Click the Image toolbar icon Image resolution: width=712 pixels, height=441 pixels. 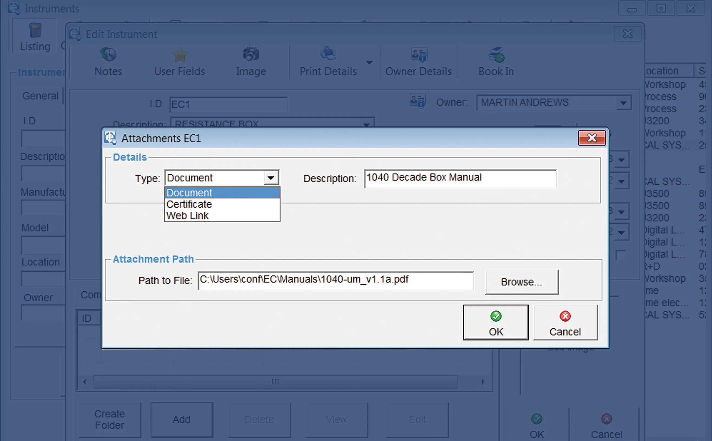[251, 61]
